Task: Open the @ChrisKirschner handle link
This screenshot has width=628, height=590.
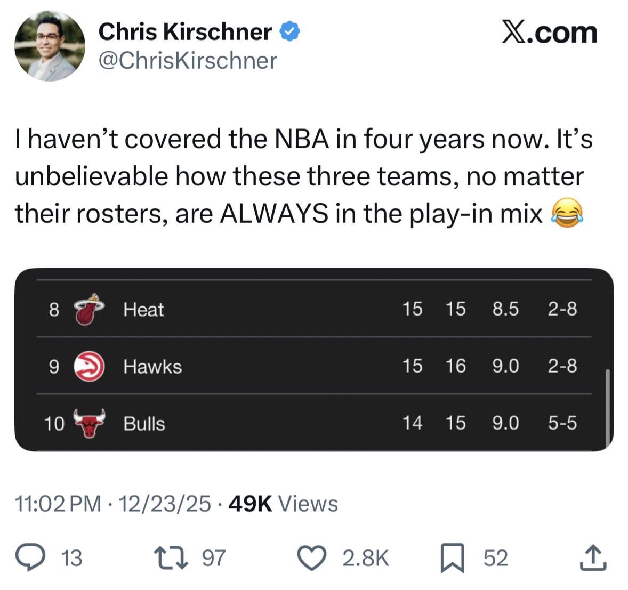Action: 188,61
